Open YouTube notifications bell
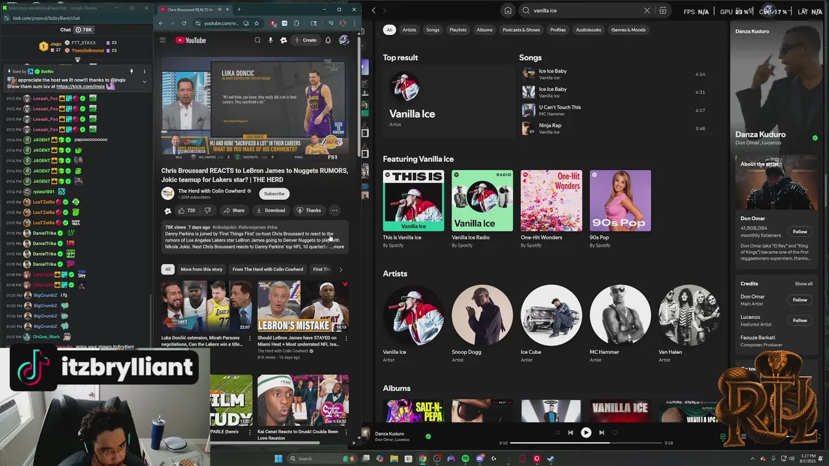Image resolution: width=829 pixels, height=466 pixels. point(328,40)
